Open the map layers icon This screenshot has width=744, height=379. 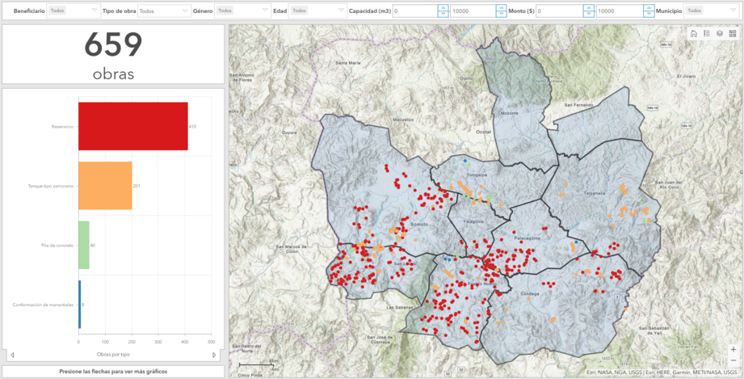720,34
